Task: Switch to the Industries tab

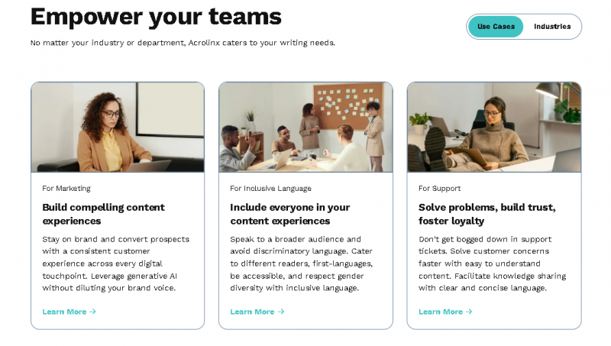Action: [x=551, y=27]
